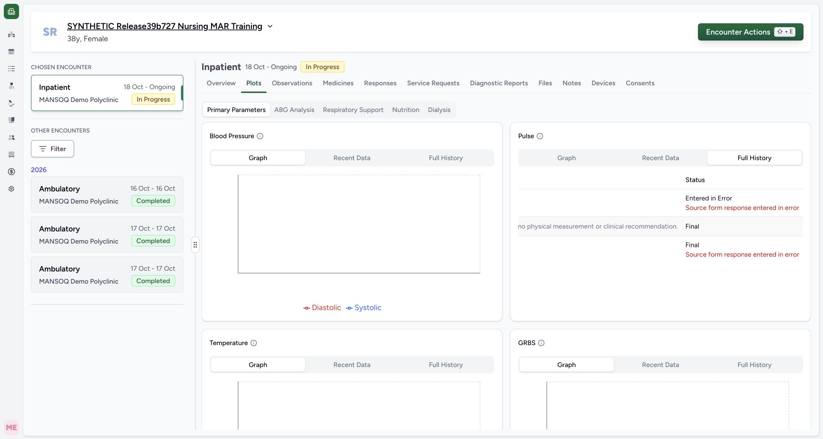823x439 pixels.
Task: Open the microscope lab sidebar icon
Action: point(11,103)
